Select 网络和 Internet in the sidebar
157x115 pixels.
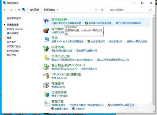pos(15,29)
